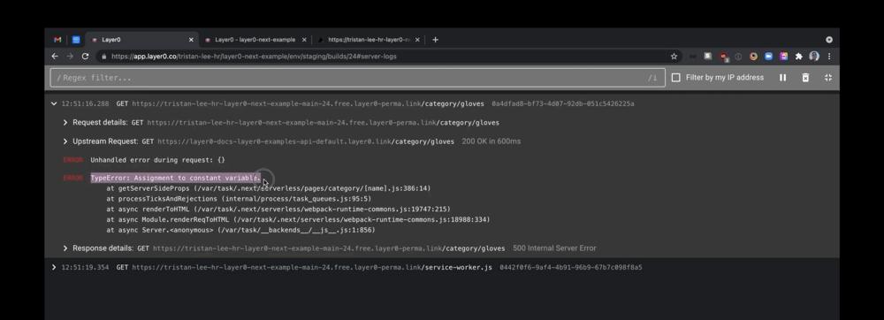884x320 pixels.
Task: Click the address bar URL
Action: tap(254, 57)
